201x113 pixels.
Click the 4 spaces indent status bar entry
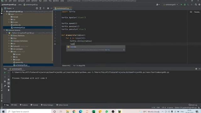[x=170, y=108]
